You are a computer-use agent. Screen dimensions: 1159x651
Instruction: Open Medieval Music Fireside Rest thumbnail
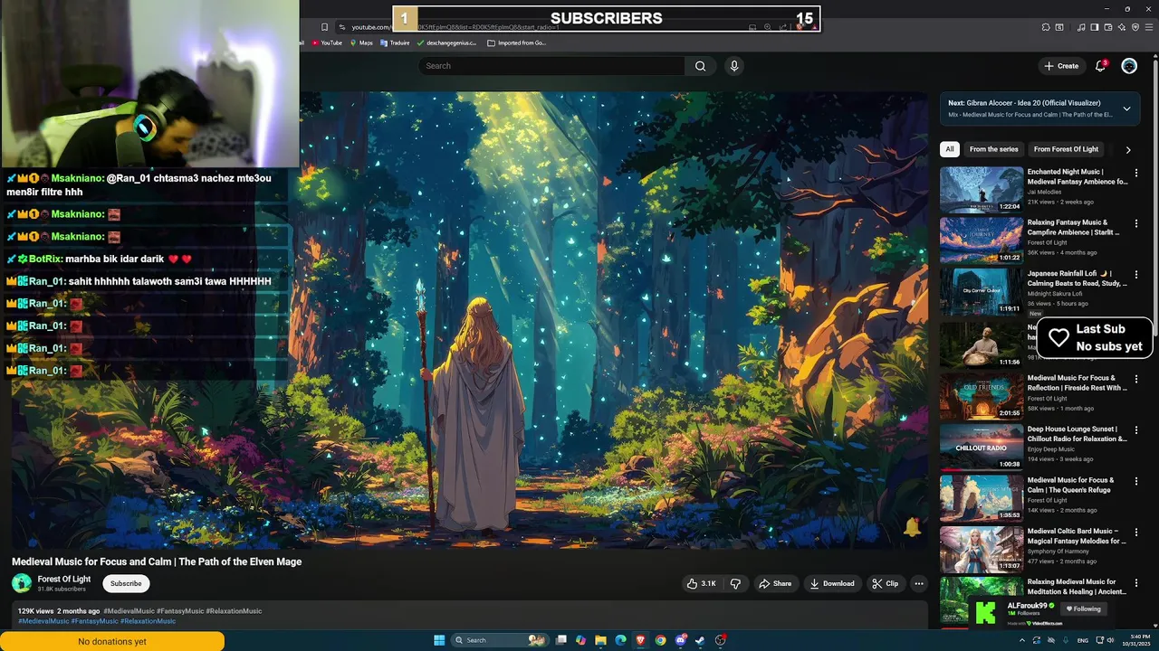click(982, 396)
